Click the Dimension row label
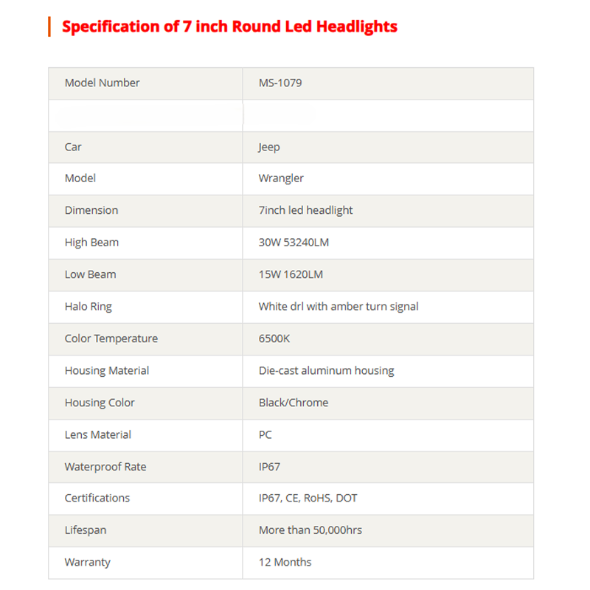This screenshot has height=590, width=590. point(91,210)
